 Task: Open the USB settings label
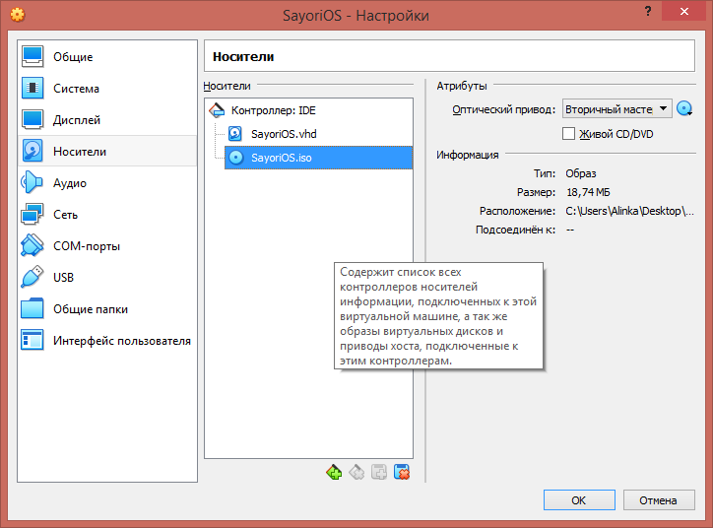click(x=63, y=278)
